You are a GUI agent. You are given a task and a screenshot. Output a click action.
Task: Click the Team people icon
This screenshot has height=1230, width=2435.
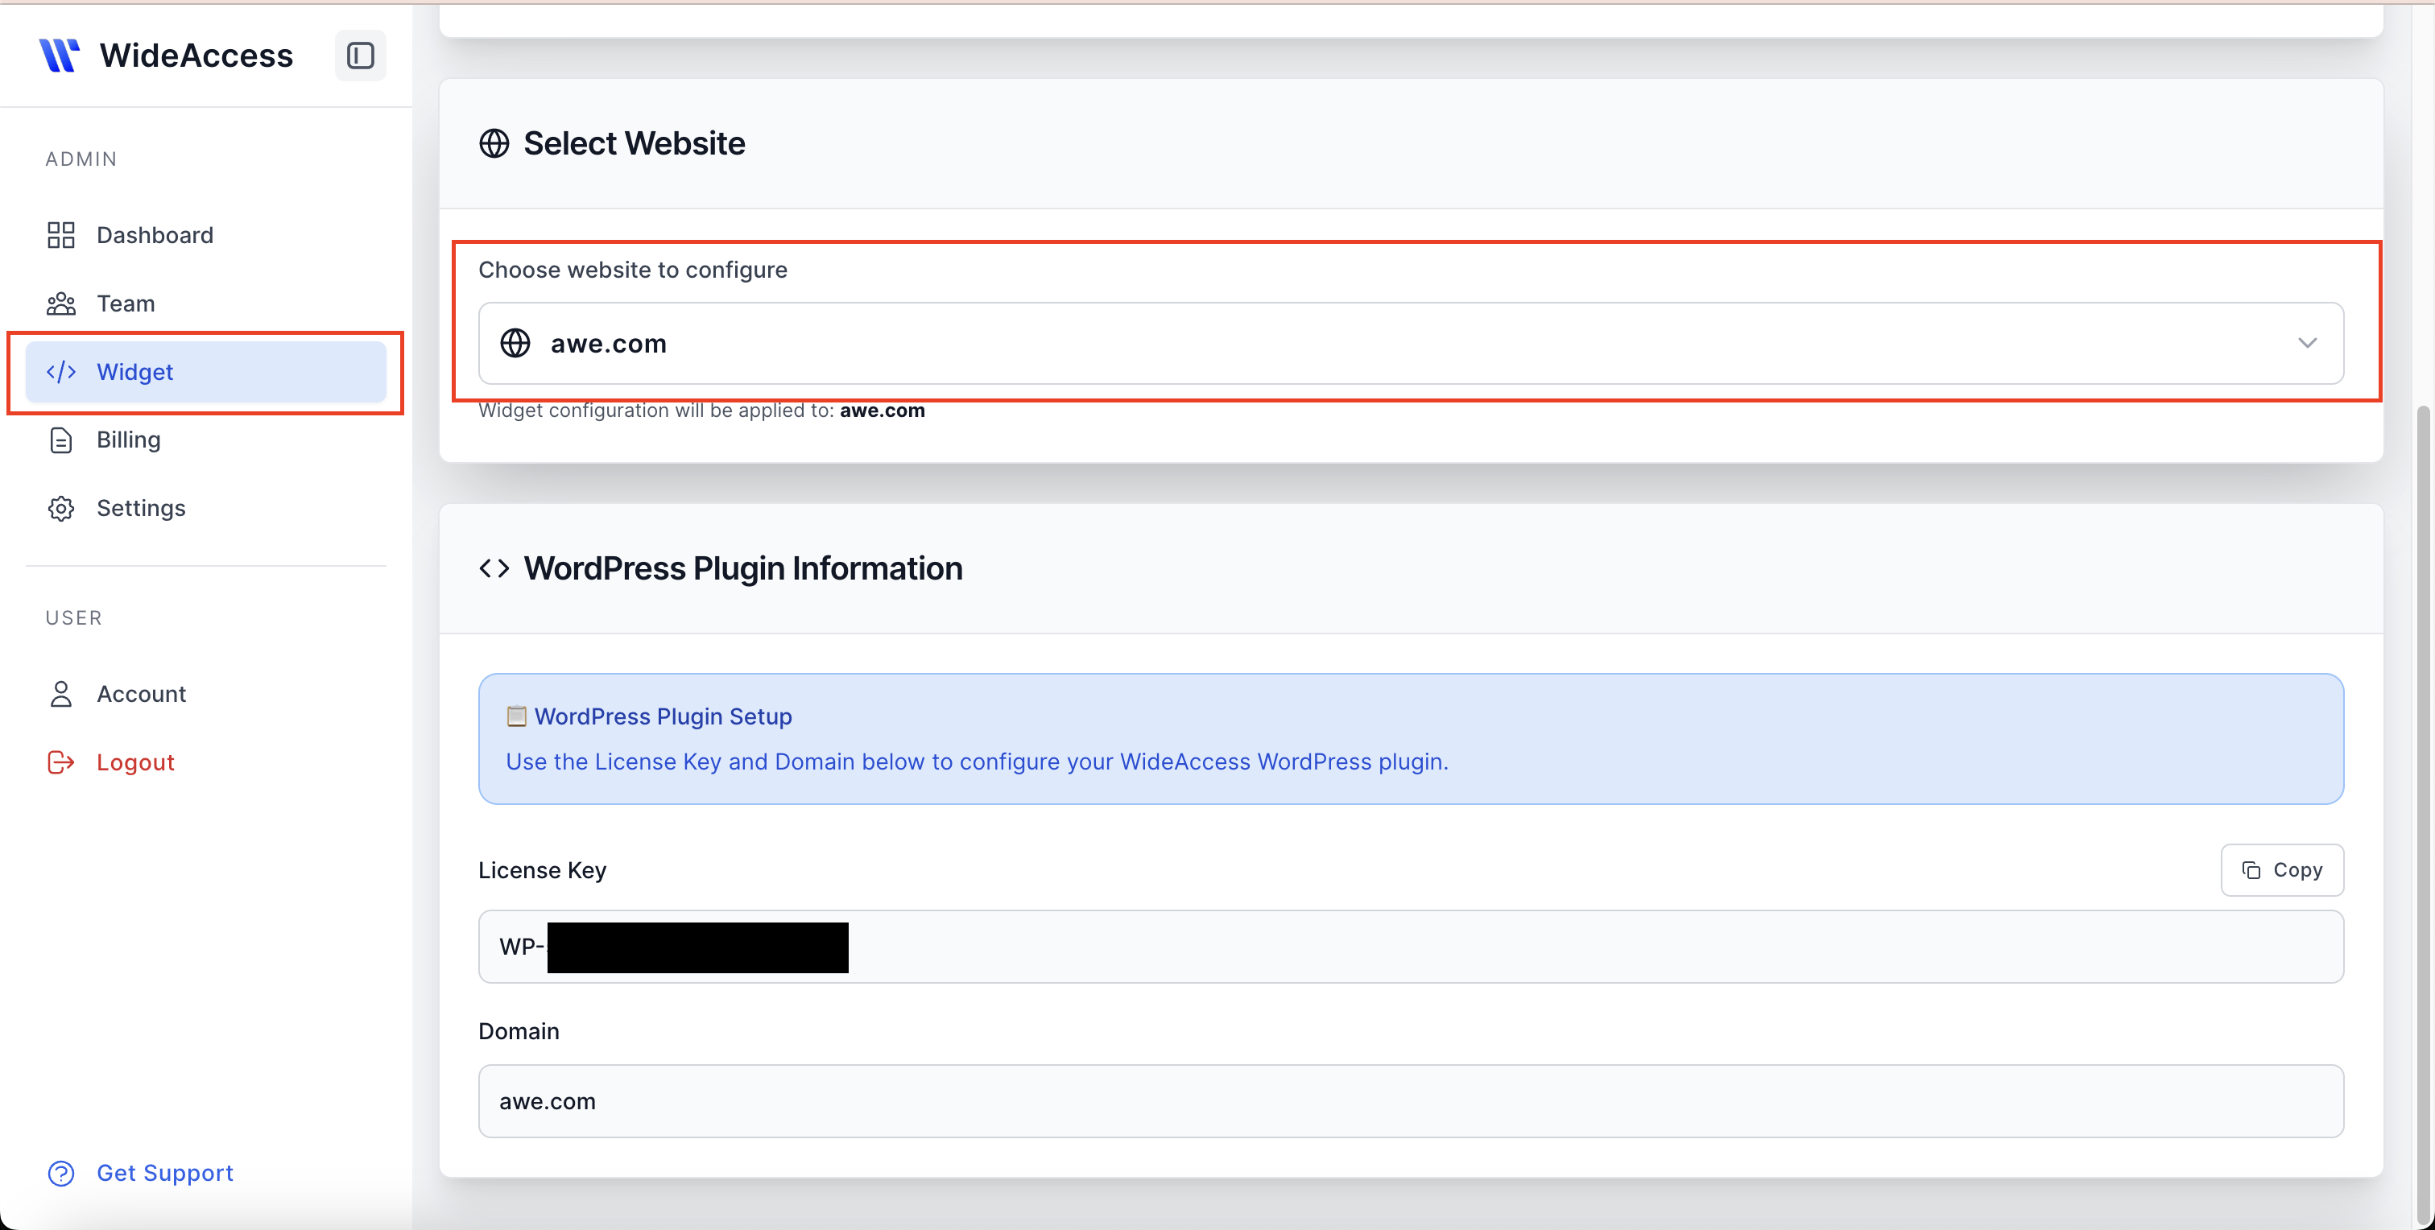tap(60, 303)
